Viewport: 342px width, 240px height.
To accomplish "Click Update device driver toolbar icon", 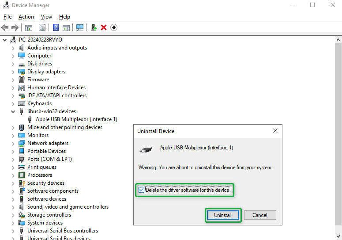I will click(x=94, y=27).
